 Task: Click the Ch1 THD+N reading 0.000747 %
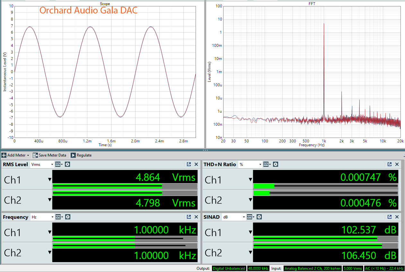(368, 177)
